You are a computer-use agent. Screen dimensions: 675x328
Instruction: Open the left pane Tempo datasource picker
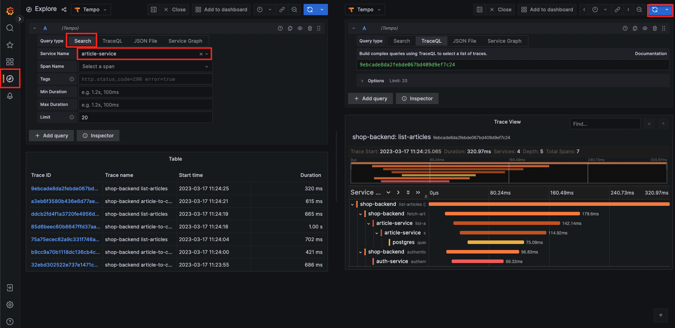click(x=91, y=10)
